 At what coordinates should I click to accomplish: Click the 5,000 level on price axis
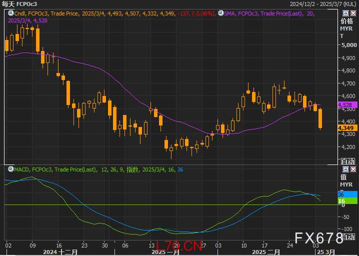pos(347,45)
